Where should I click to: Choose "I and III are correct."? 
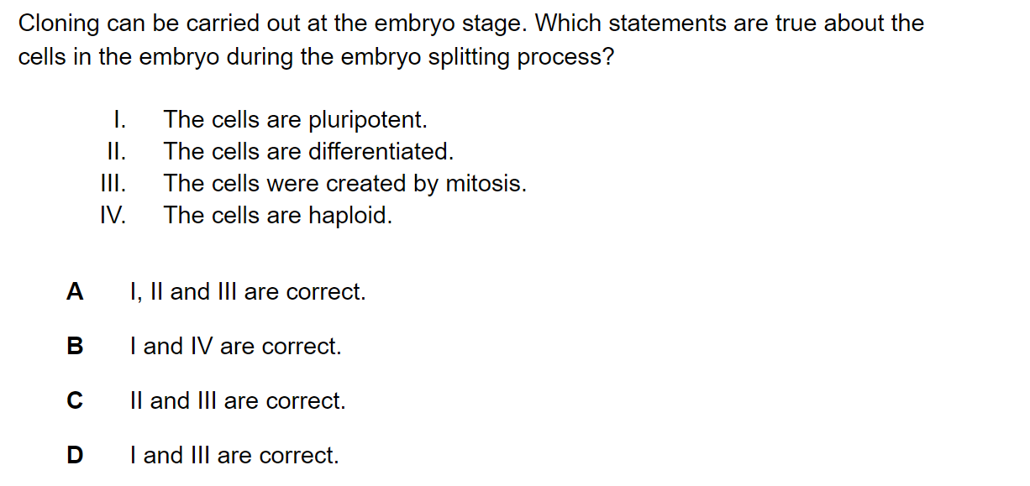click(234, 456)
